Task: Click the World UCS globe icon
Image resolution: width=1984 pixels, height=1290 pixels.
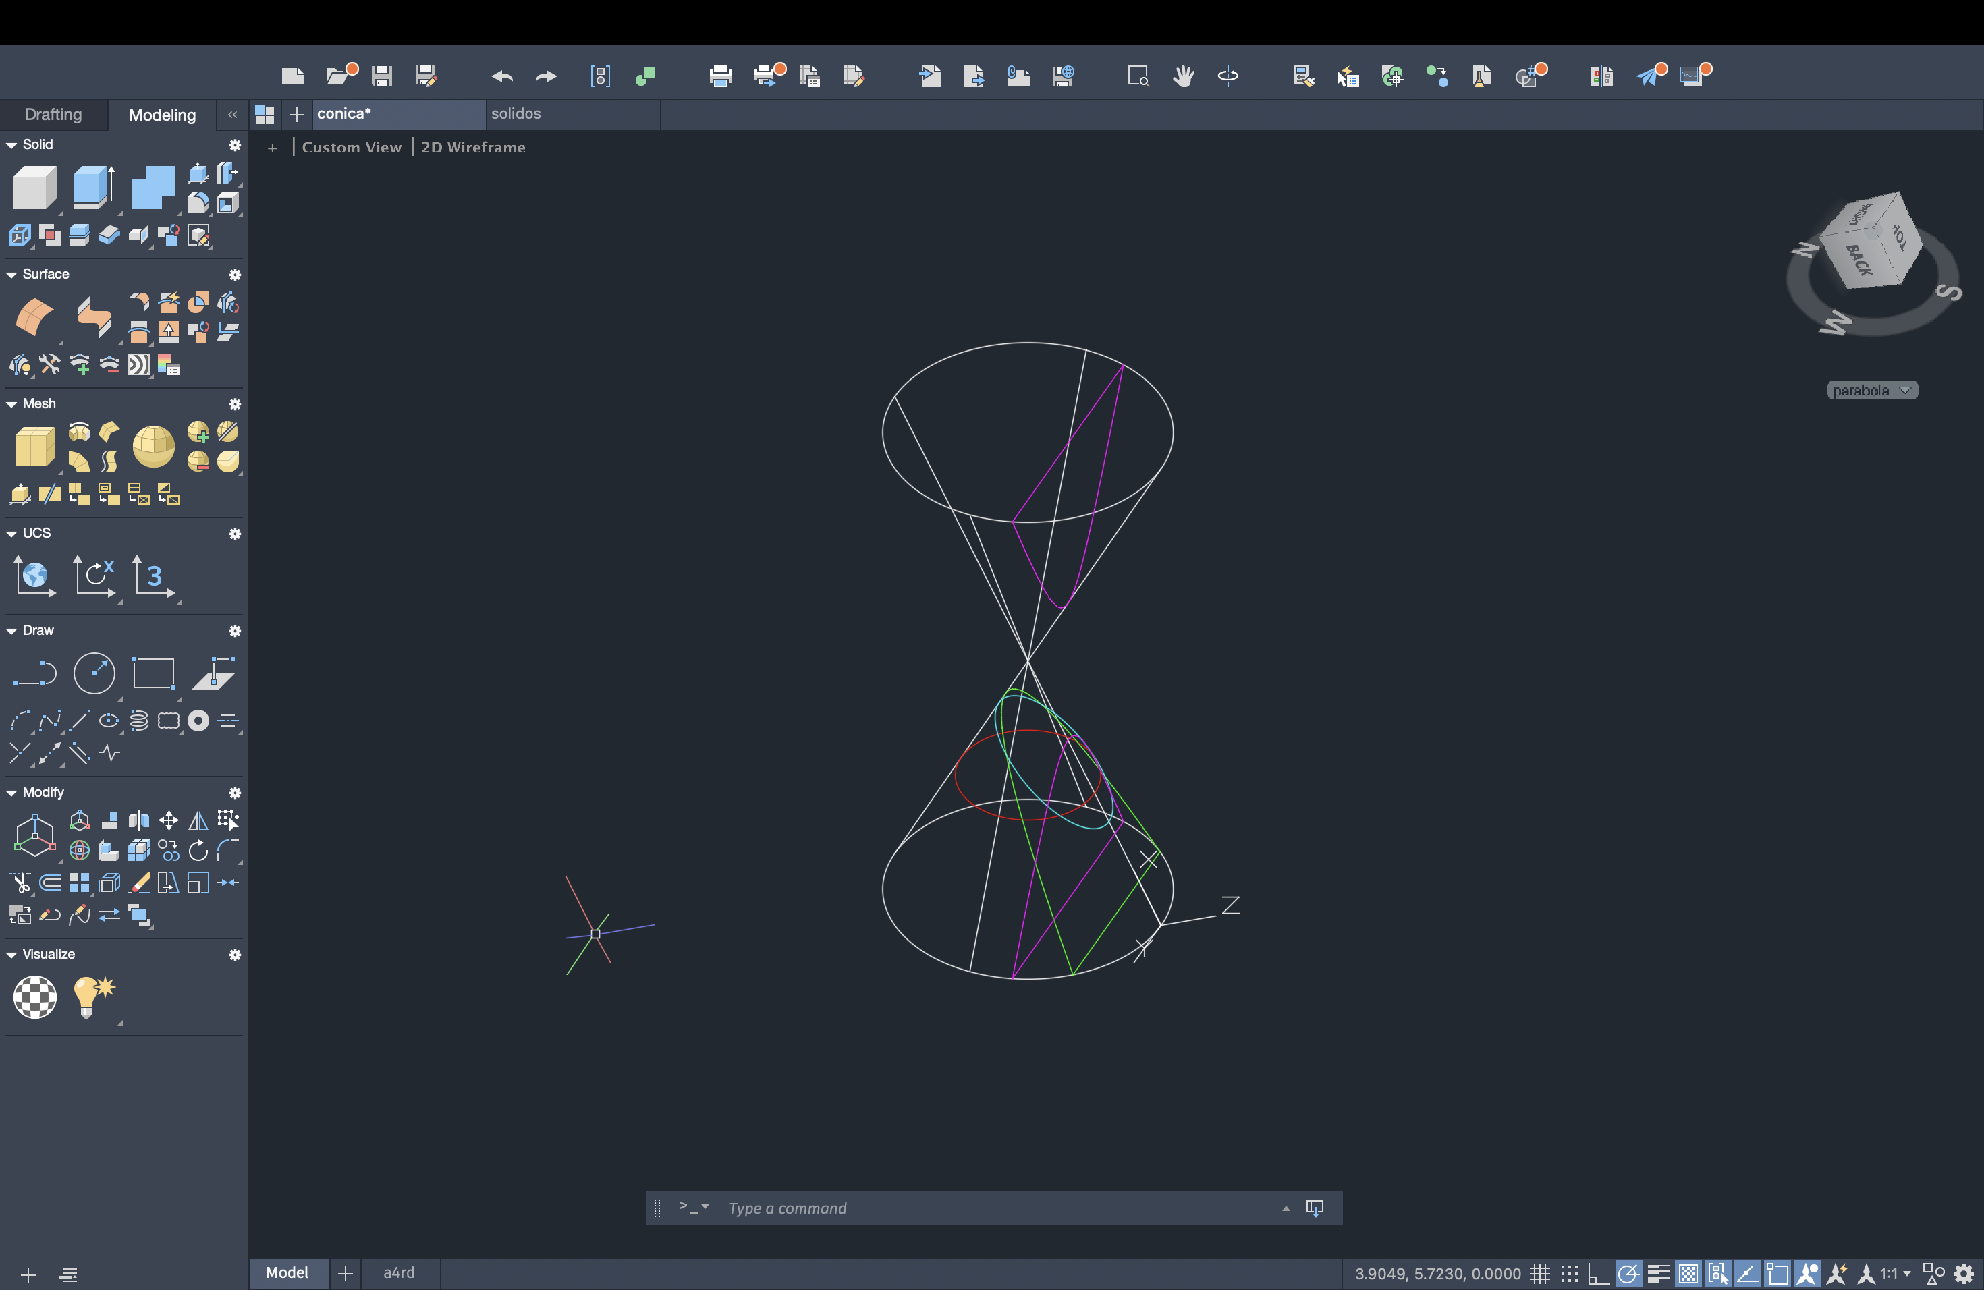Action: pyautogui.click(x=34, y=576)
